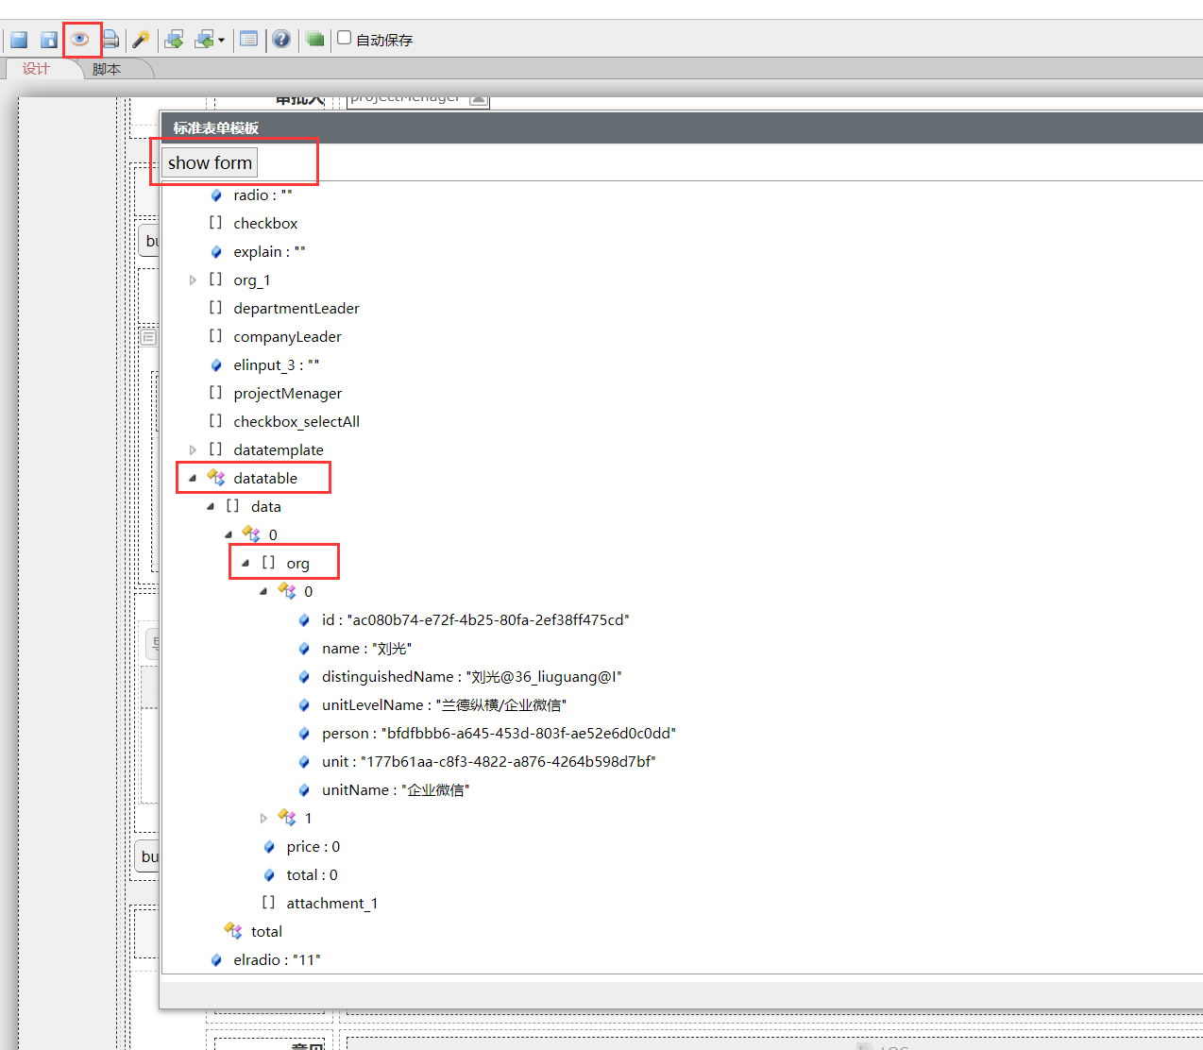Click the cube icon beside name
This screenshot has height=1050, width=1203.
pos(304,649)
